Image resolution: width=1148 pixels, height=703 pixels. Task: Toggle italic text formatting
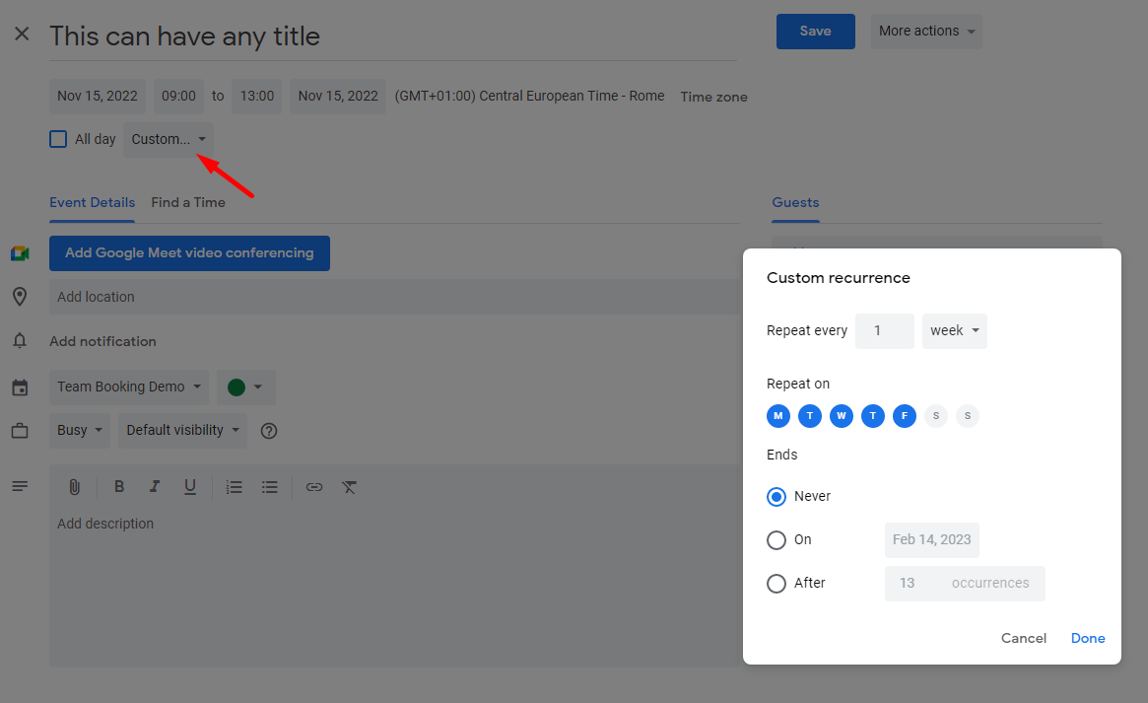click(155, 487)
